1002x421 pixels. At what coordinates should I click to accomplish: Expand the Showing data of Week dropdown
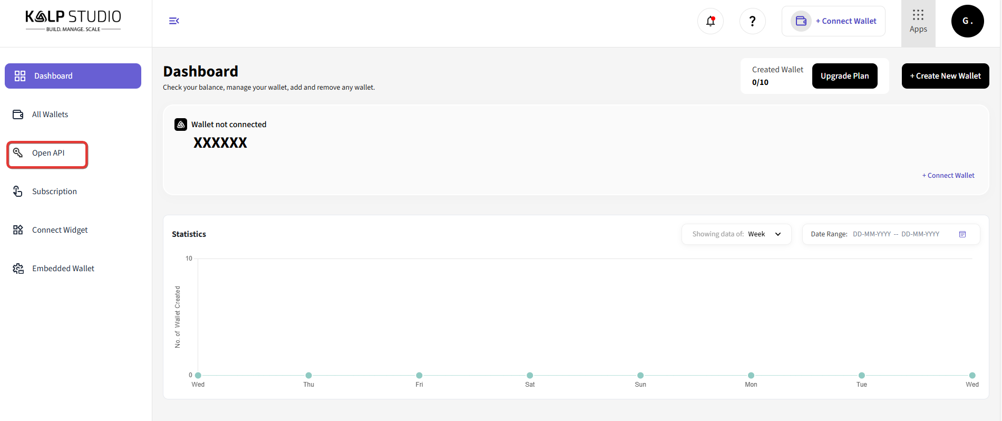pos(736,234)
